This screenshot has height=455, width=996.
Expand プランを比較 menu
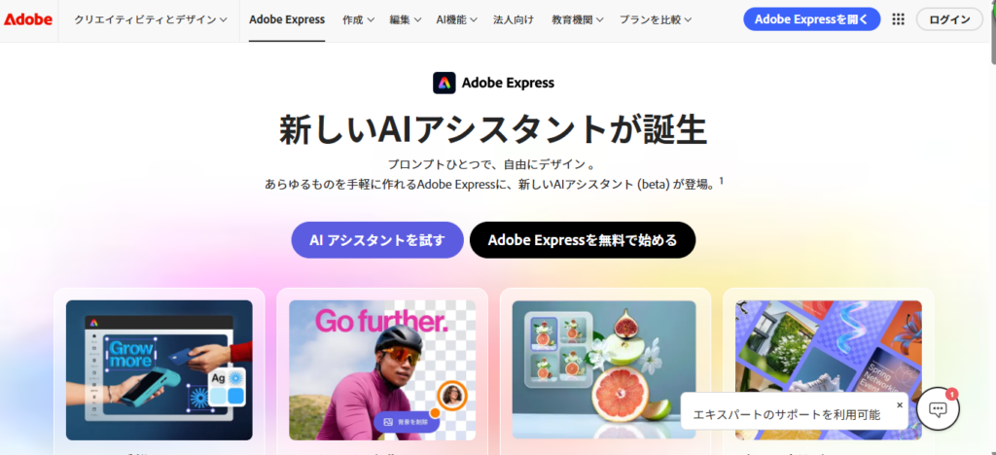coord(656,19)
